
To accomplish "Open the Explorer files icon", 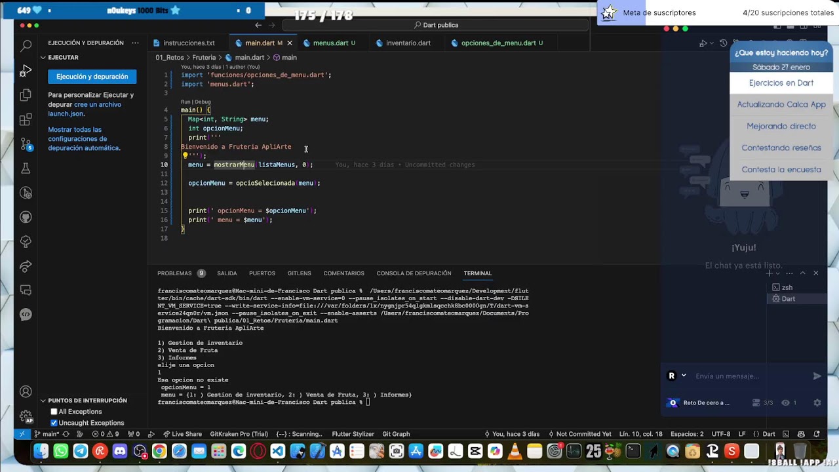I will (x=26, y=95).
